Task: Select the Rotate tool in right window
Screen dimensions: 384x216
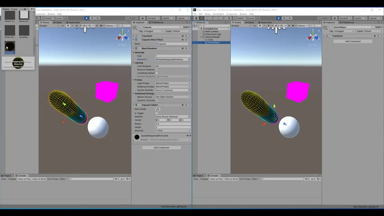Action: pos(207,18)
